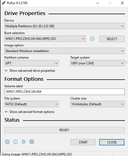The width and height of the screenshot is (128, 156).
Task: Click the 'Device' label
Action: [9, 20]
